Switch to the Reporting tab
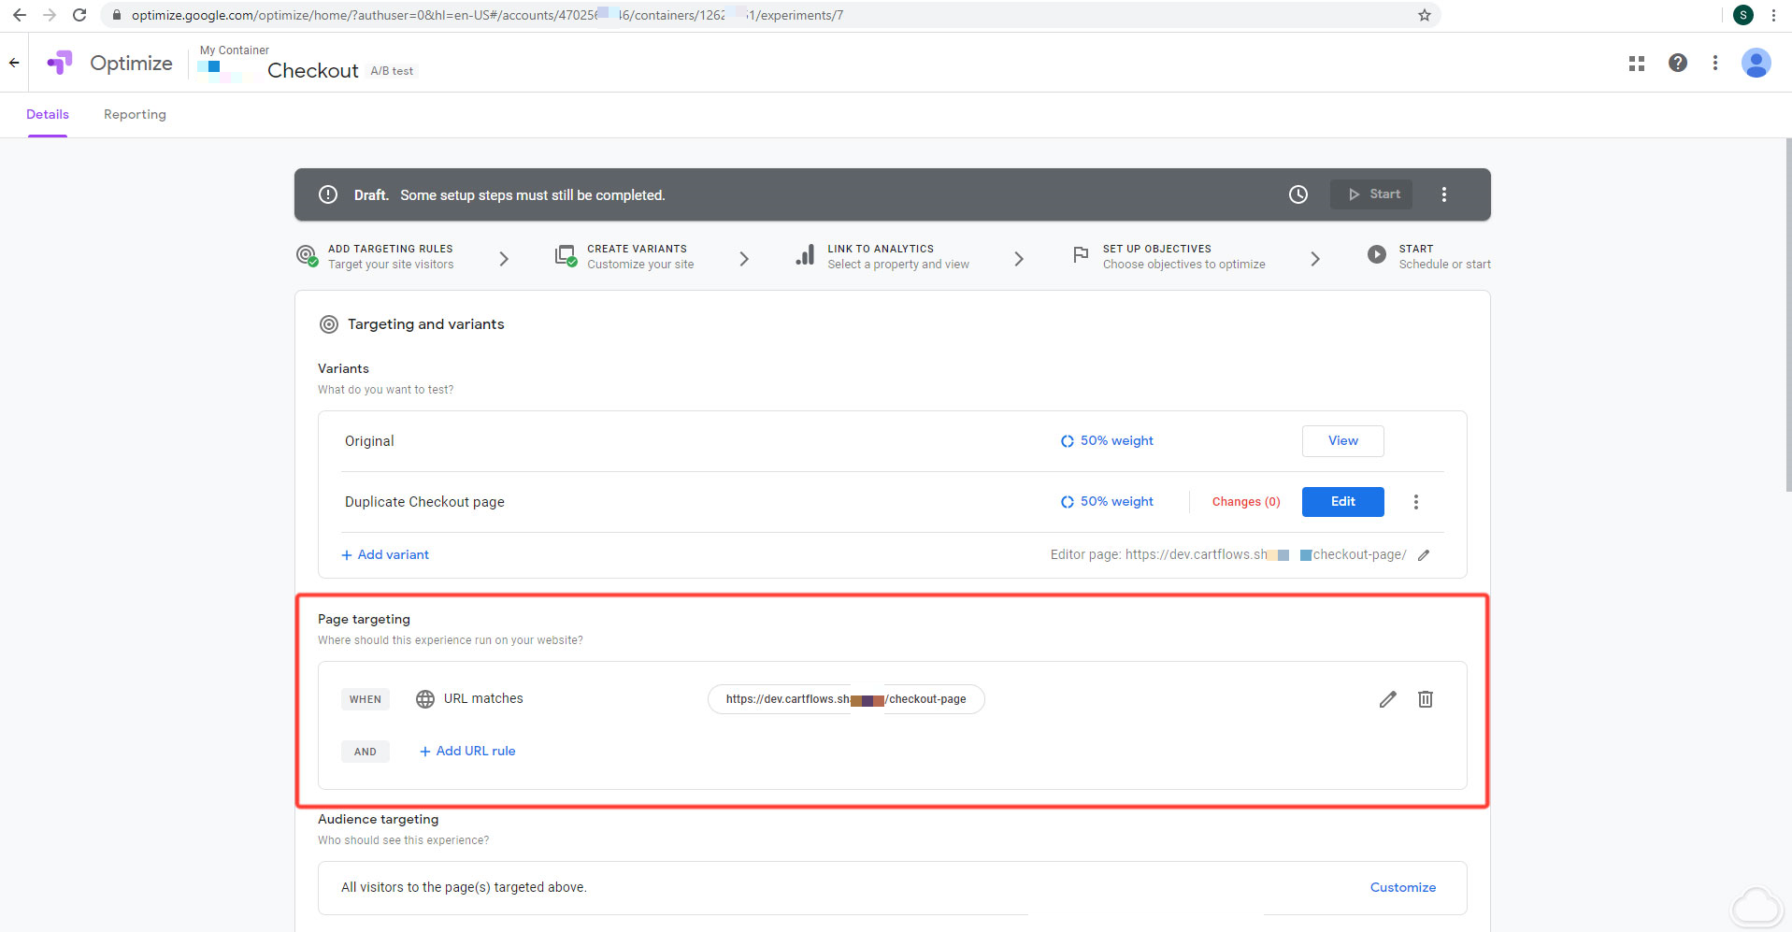 [135, 114]
